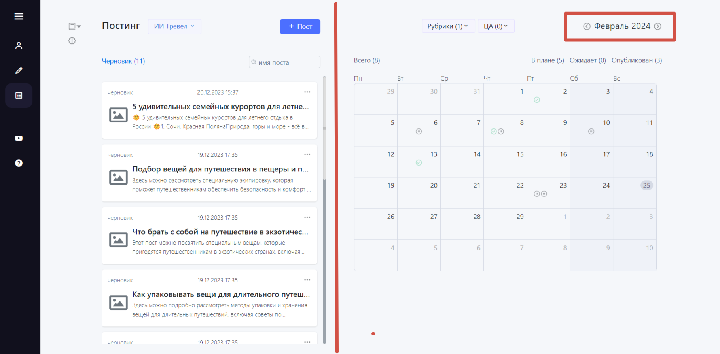Open more options on 'Что брать с собой' draft

coord(307,217)
